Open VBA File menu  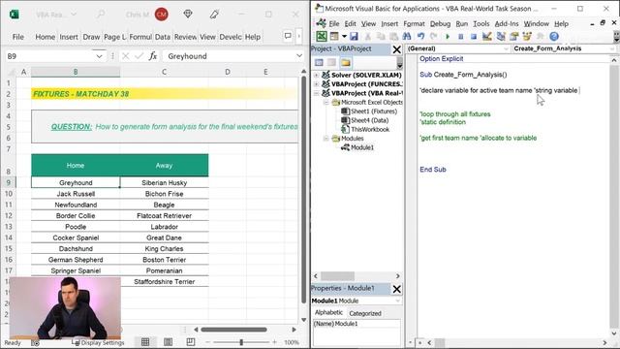point(334,23)
